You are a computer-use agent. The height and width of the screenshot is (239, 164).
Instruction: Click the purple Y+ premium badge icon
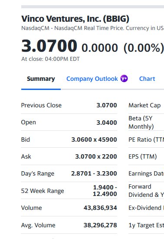point(124,79)
